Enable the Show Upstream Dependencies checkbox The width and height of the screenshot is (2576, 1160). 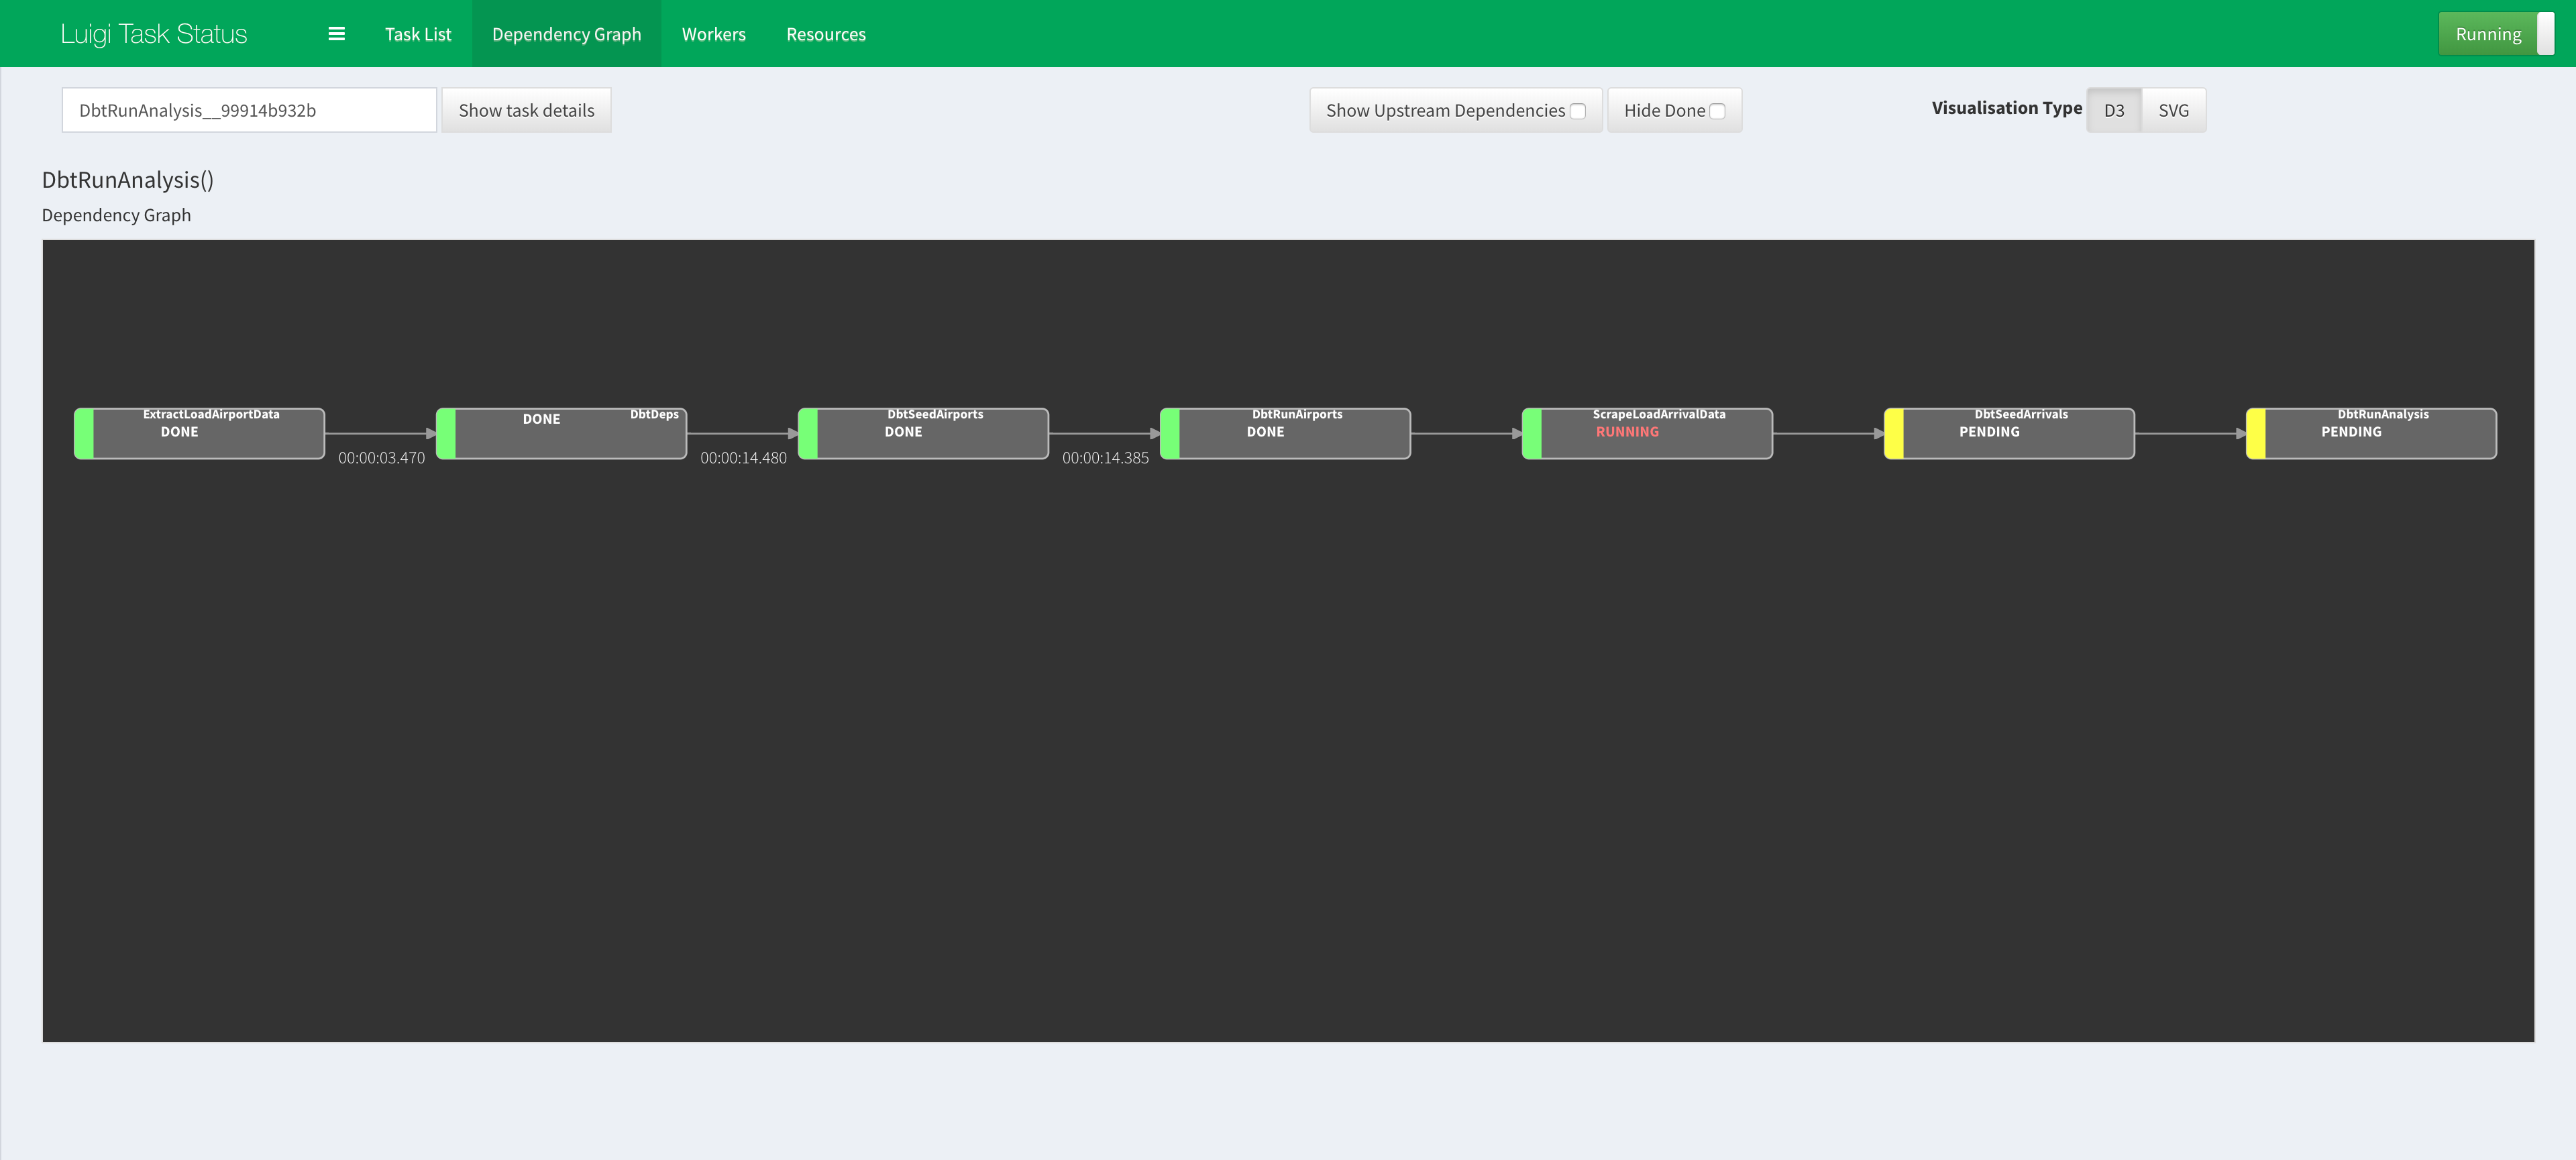(x=1577, y=110)
